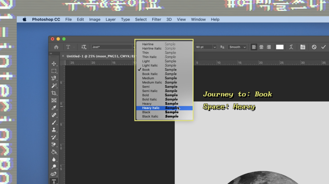Choose the Thin Italic font style

point(164,57)
